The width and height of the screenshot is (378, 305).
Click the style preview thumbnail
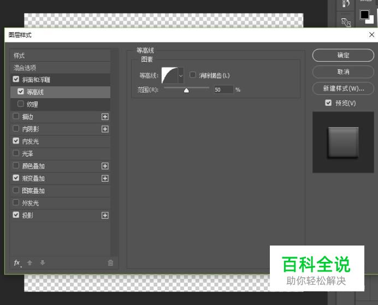point(343,142)
